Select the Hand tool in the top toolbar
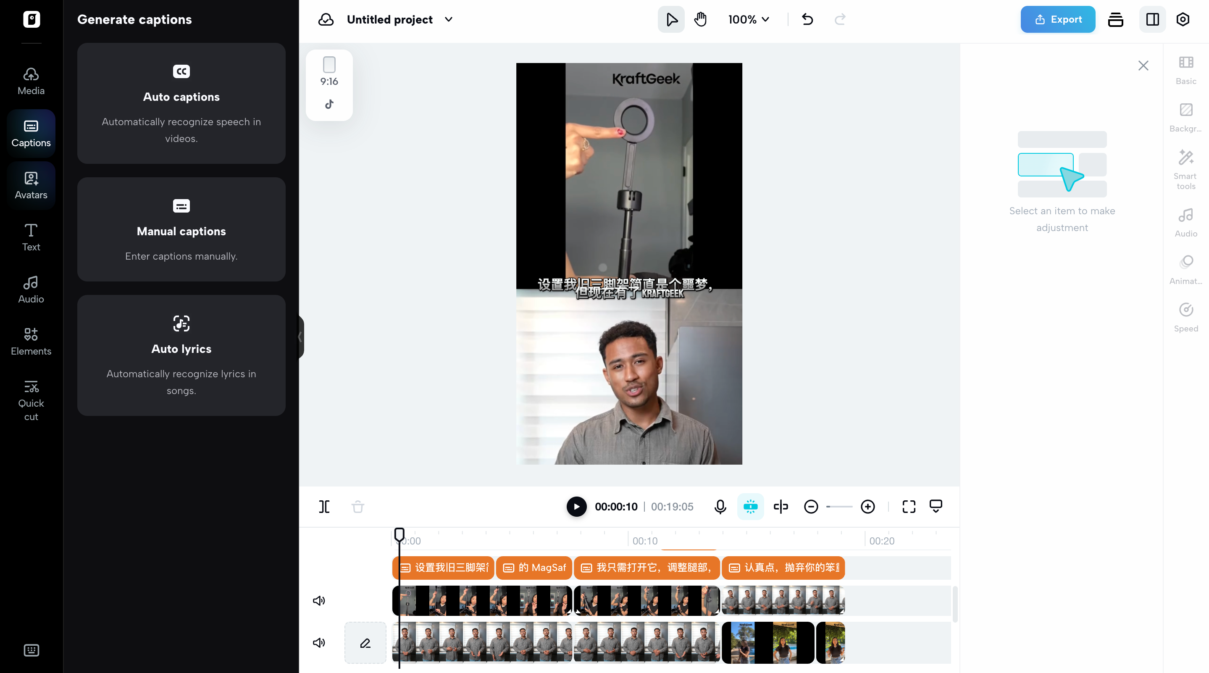The height and width of the screenshot is (673, 1209). coord(700,19)
